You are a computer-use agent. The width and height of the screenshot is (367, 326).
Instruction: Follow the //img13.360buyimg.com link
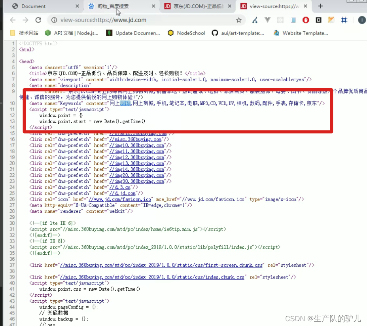pos(137,163)
